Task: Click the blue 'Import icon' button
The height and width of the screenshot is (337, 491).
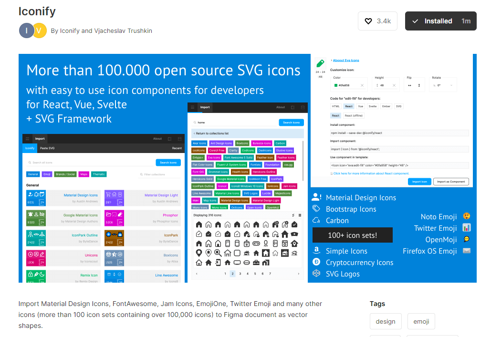Action: [419, 182]
